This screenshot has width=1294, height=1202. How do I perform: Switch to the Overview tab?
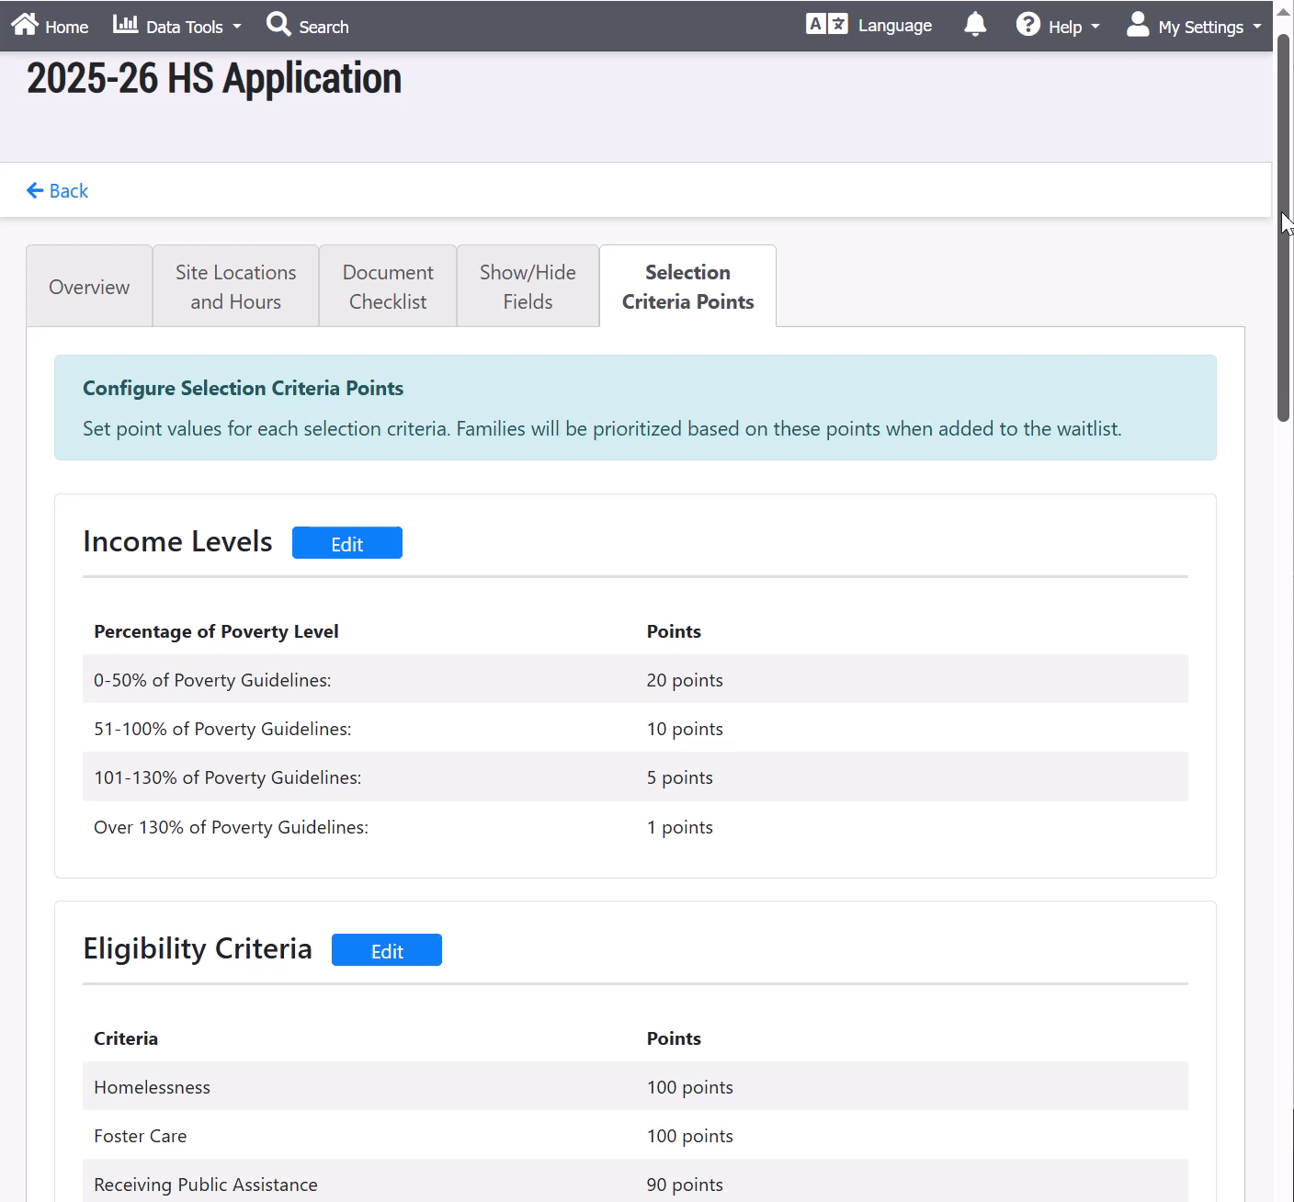point(89,287)
